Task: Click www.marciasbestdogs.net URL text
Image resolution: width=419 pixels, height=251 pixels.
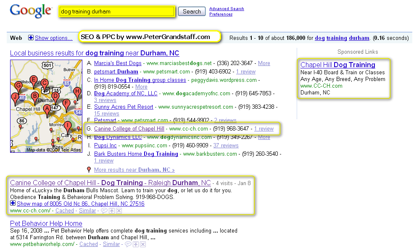Action: [x=179, y=63]
